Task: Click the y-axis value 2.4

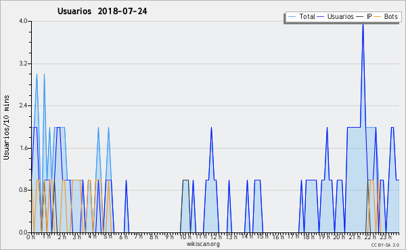Action: coord(23,105)
